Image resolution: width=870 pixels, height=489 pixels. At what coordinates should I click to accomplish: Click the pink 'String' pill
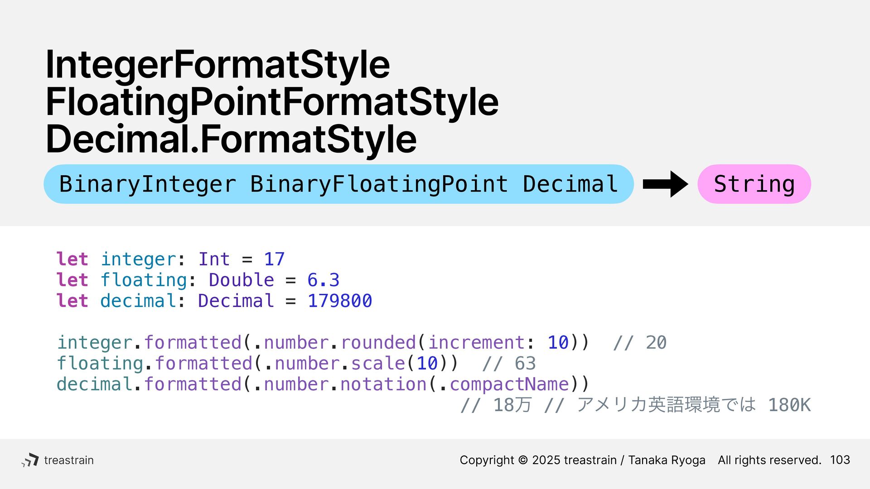tap(754, 184)
